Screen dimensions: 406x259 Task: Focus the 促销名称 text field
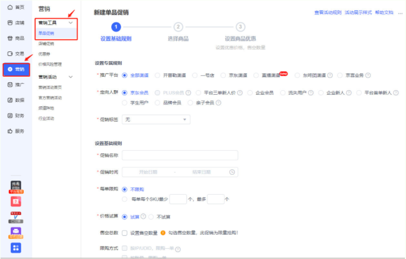(180, 155)
